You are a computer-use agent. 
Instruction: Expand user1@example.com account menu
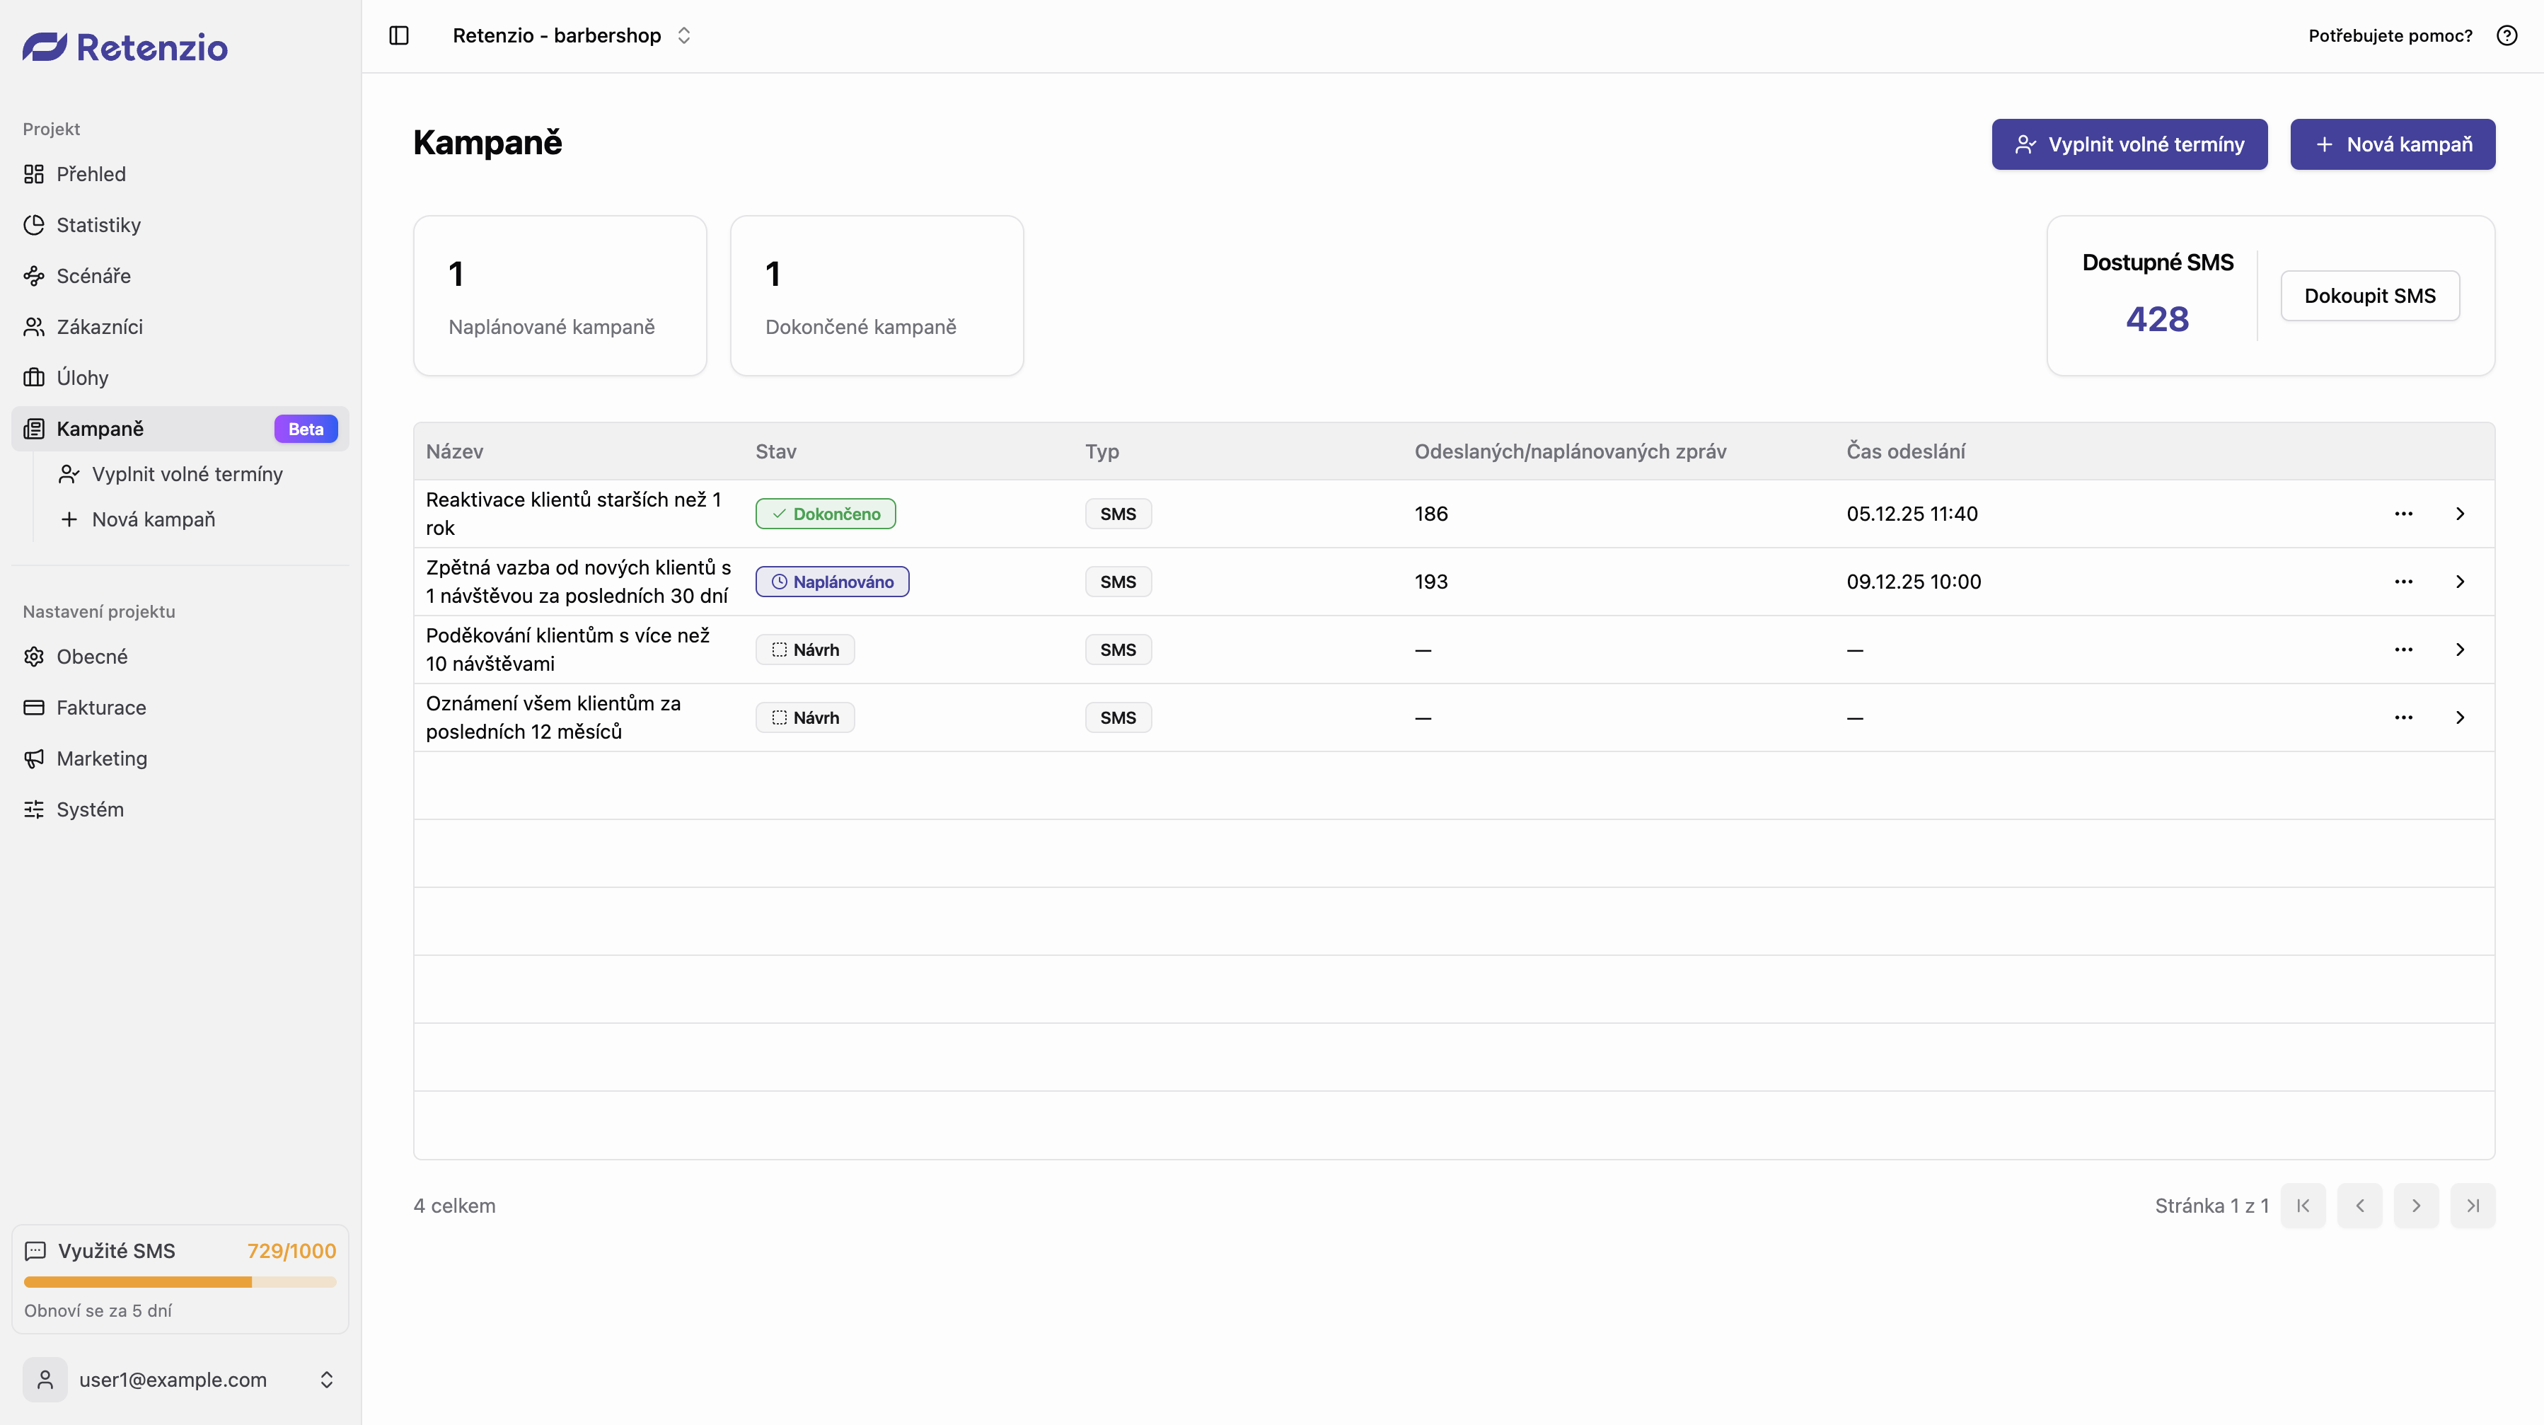[327, 1380]
